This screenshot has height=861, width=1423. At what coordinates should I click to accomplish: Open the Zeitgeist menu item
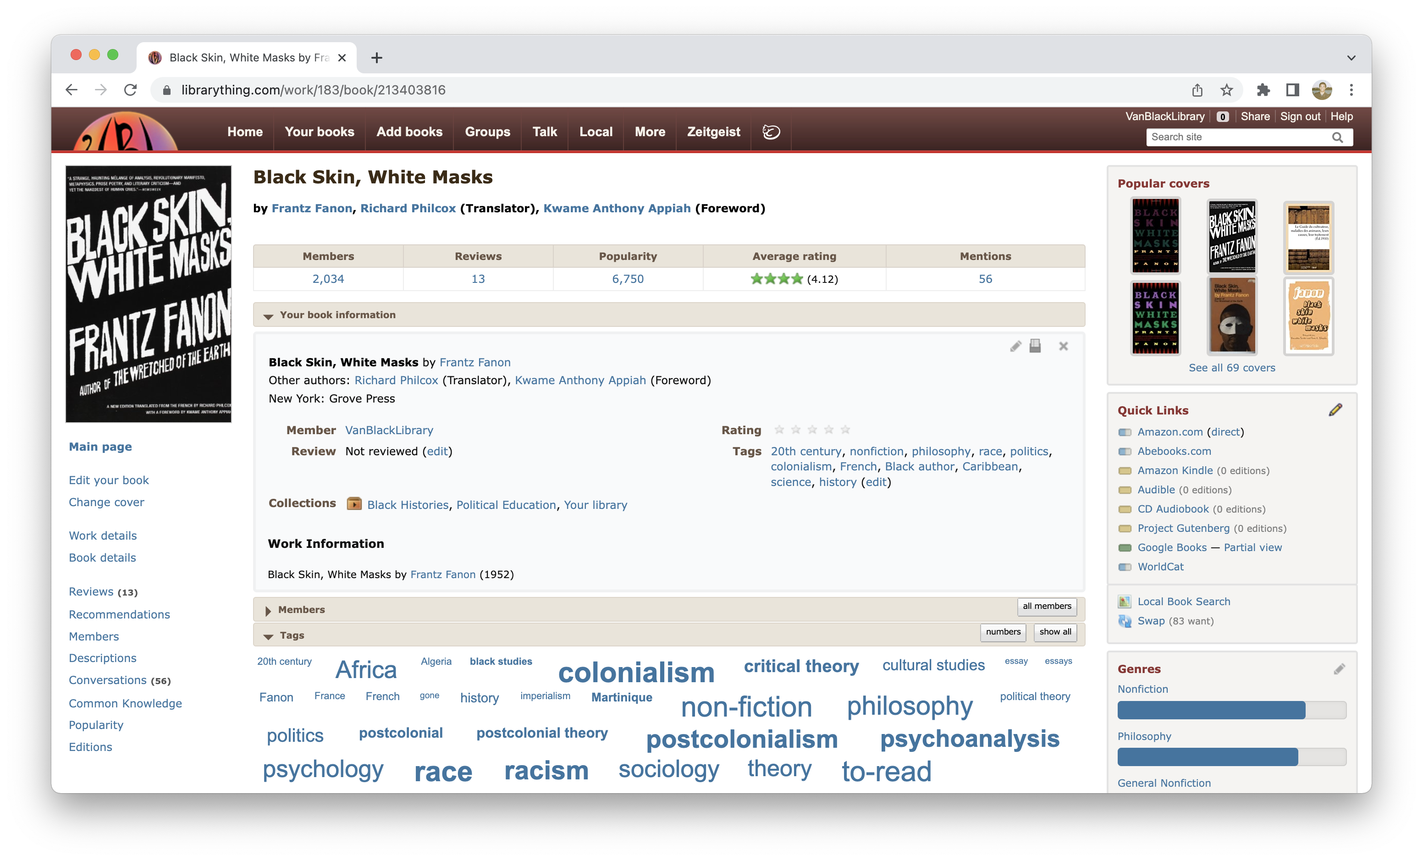(713, 132)
